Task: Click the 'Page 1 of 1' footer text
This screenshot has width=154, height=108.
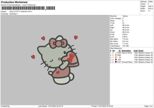Action: coord(149,106)
